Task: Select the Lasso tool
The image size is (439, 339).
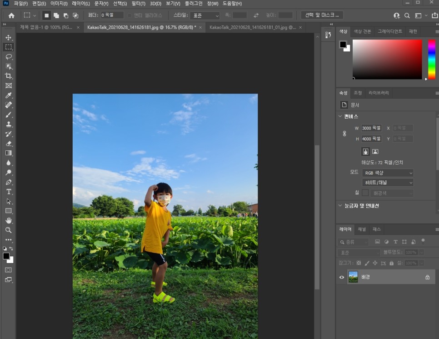Action: 8,57
